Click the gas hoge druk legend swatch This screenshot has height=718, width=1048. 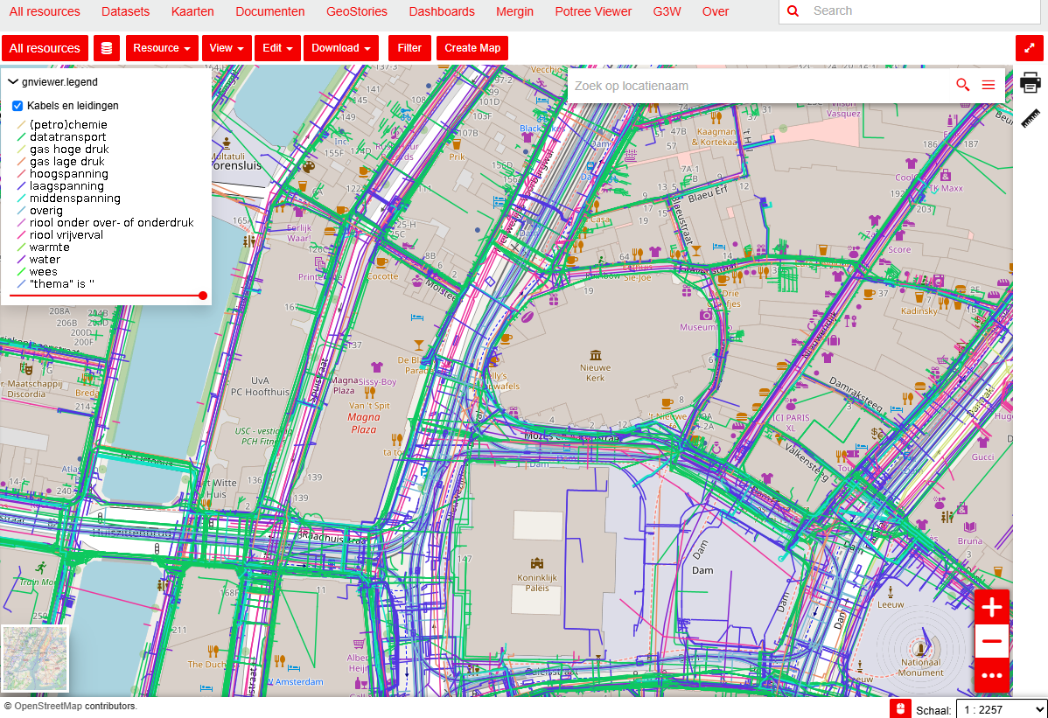[21, 150]
